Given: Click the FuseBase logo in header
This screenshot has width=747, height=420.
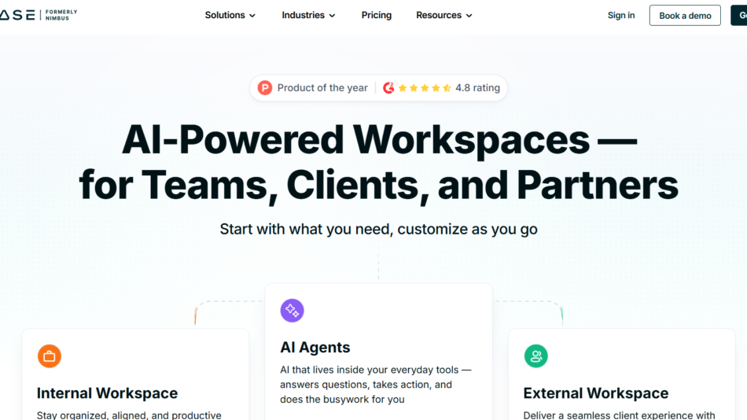Looking at the screenshot, I should pyautogui.click(x=16, y=15).
